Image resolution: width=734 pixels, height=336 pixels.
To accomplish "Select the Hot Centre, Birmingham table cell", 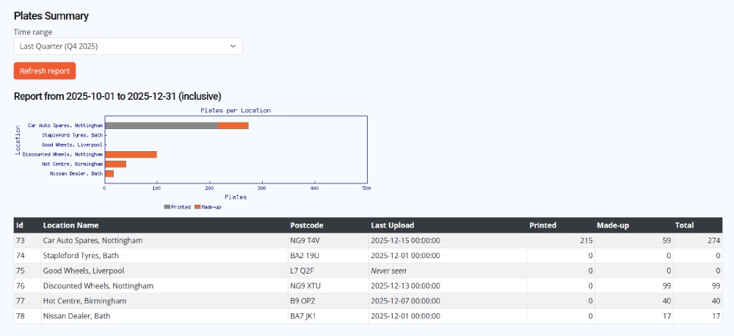I will [164, 301].
